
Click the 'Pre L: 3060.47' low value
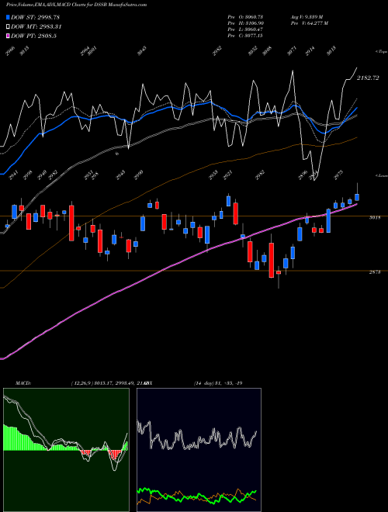pos(245,29)
